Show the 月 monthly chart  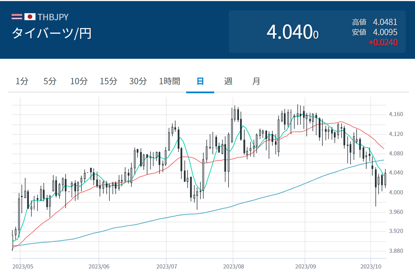pyautogui.click(x=256, y=81)
